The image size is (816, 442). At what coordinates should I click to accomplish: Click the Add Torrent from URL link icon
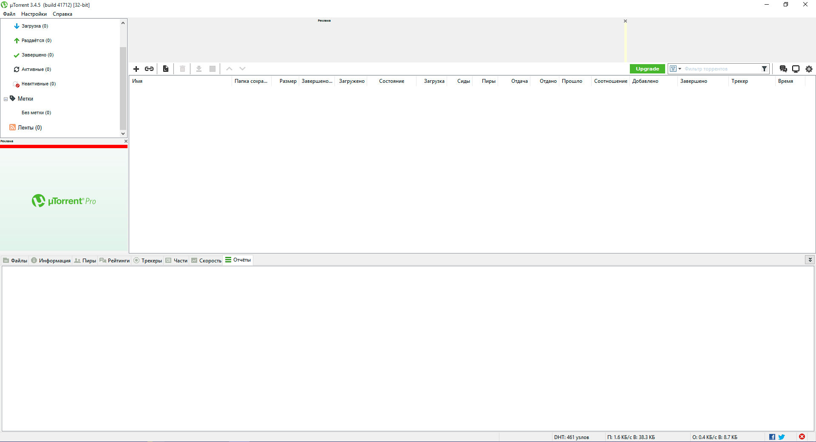149,69
